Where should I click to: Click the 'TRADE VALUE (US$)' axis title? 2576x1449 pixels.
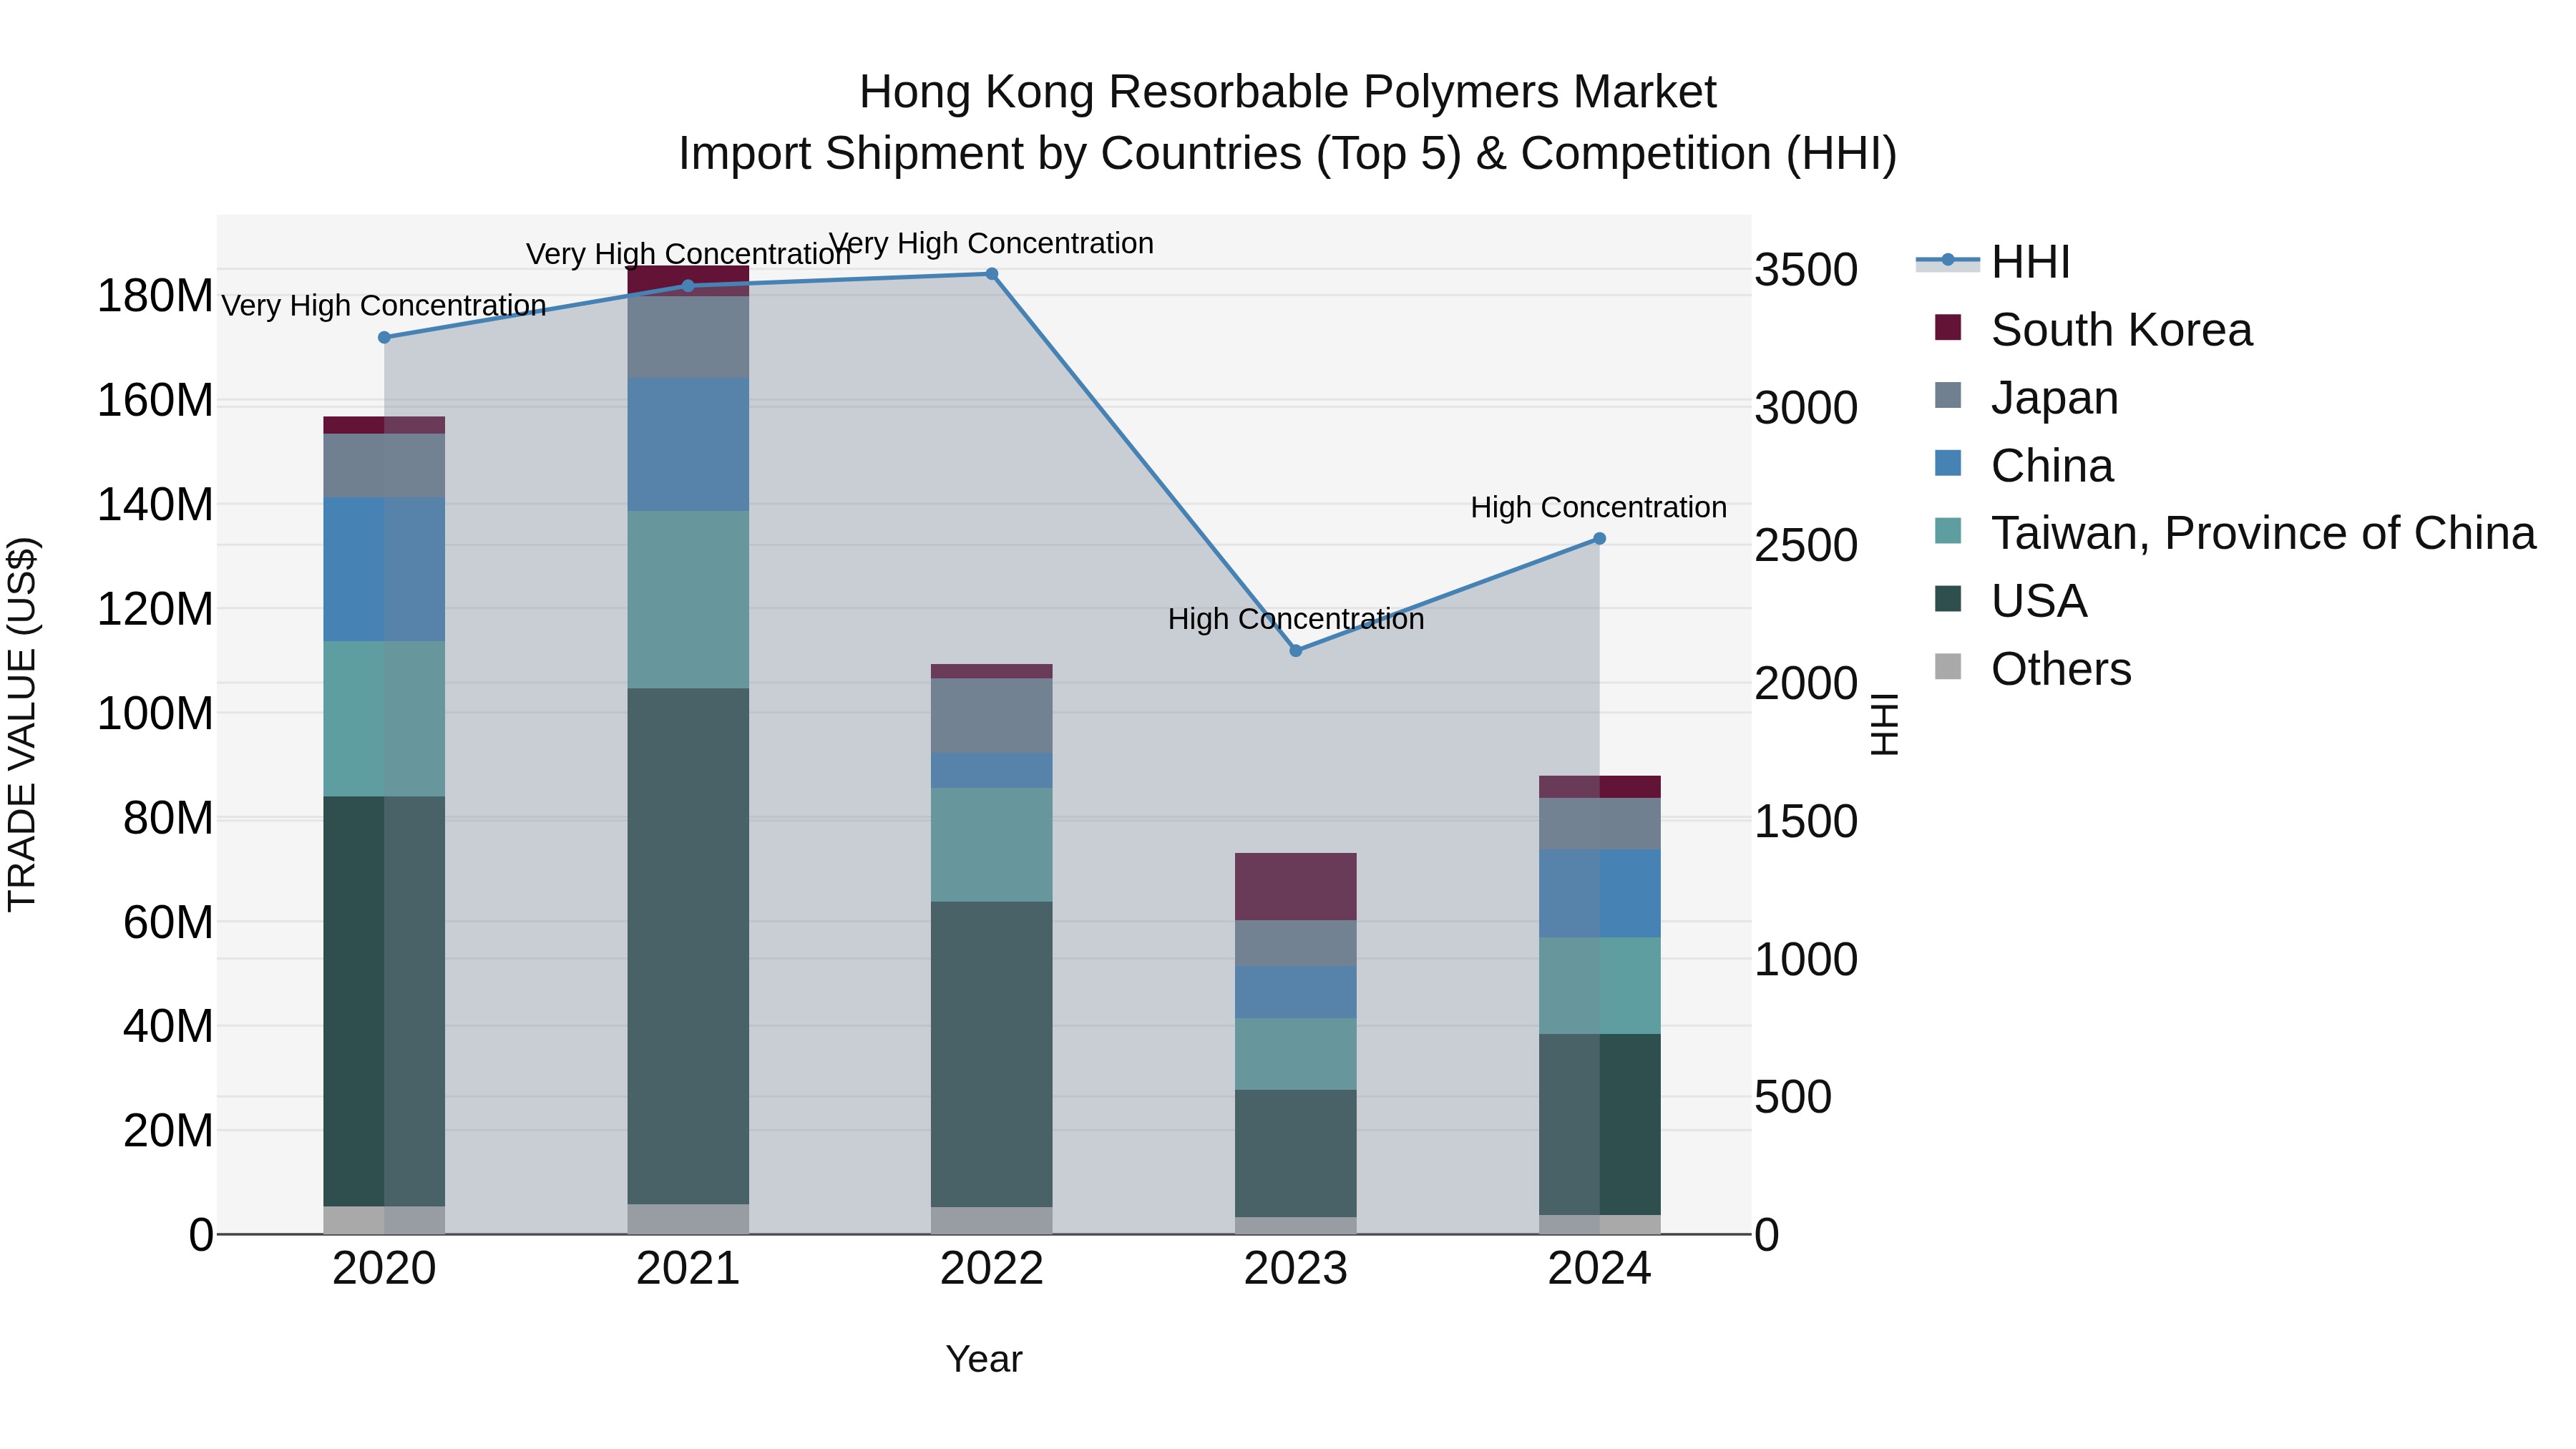click(22, 724)
